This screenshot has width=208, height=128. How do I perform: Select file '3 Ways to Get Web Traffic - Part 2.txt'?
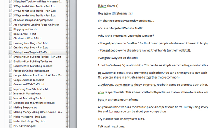pyautogui.click(x=34, y=11)
